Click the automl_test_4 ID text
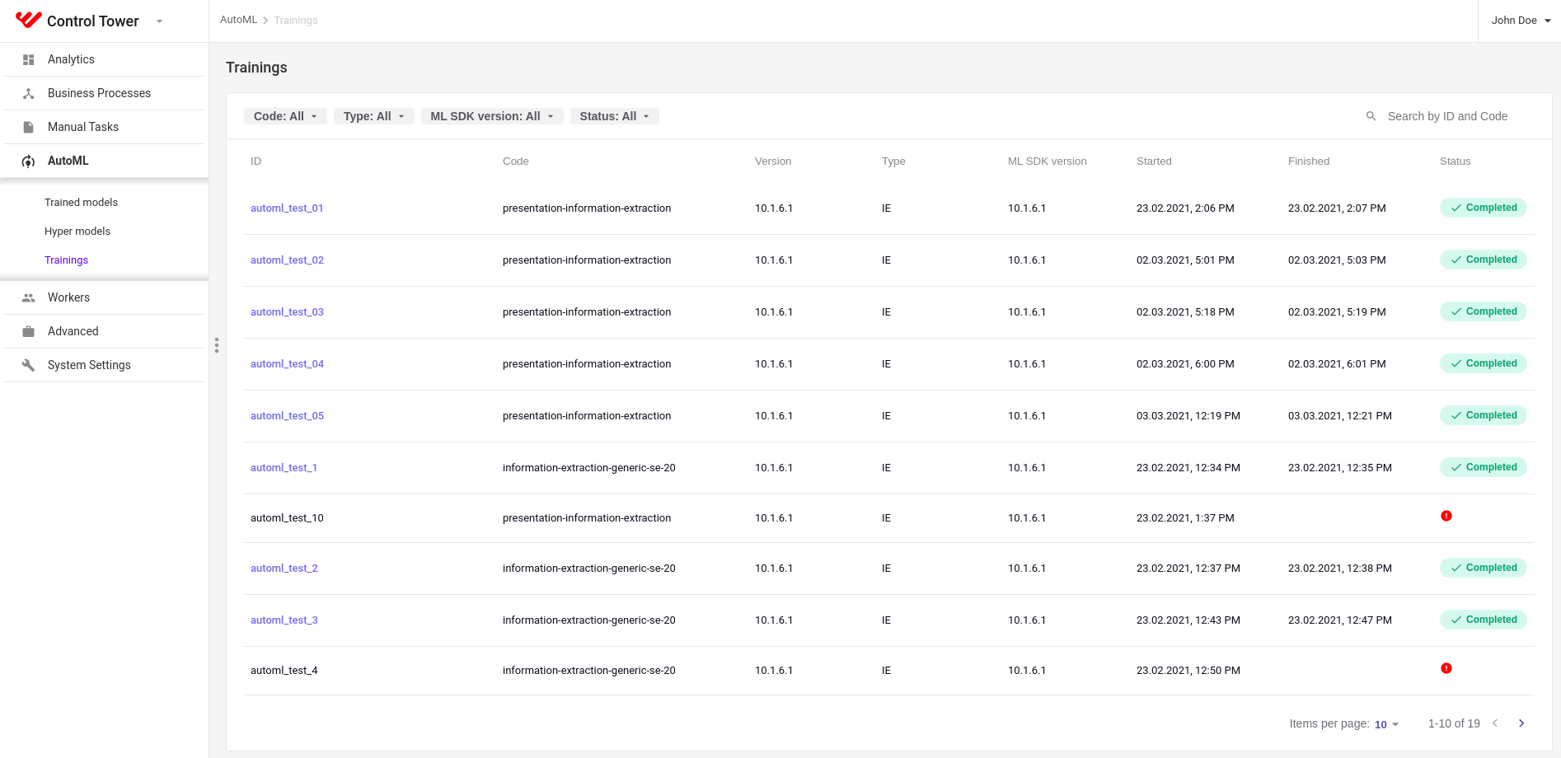 [x=284, y=671]
